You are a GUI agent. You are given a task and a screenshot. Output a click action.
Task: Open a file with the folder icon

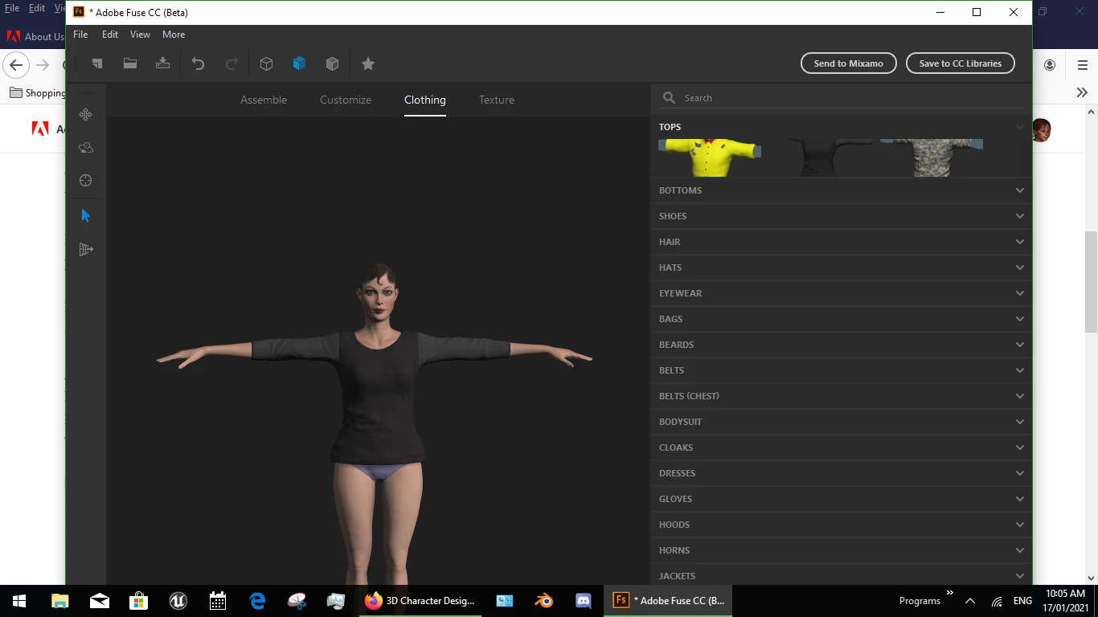click(129, 63)
